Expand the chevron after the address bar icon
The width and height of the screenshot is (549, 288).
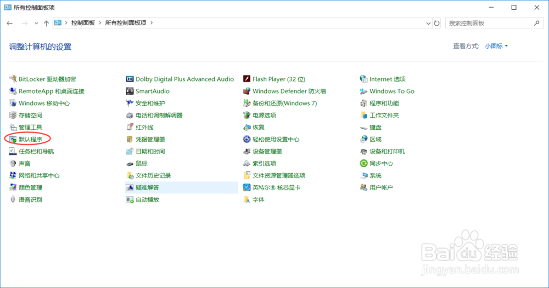point(66,23)
